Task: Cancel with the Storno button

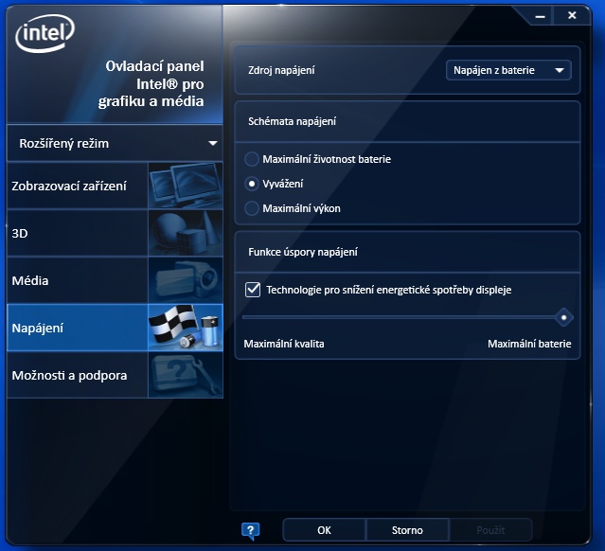Action: point(407,530)
